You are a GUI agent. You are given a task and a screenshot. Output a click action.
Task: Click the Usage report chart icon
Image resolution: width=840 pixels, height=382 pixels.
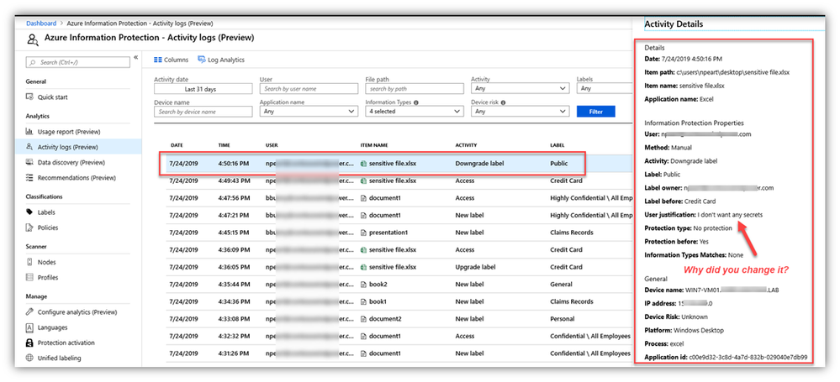pos(29,132)
